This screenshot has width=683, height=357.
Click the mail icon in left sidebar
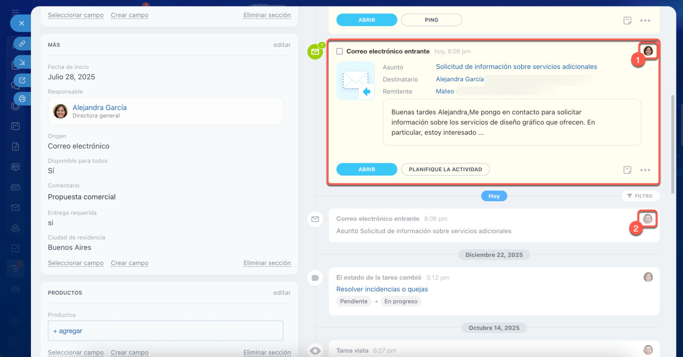pyautogui.click(x=15, y=208)
